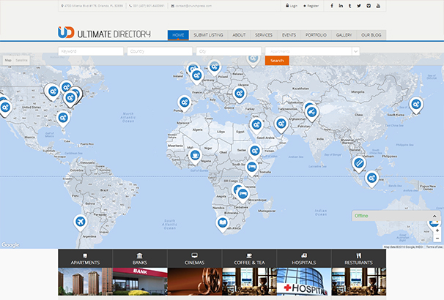Click the Ultimate Directory logo

tap(104, 33)
